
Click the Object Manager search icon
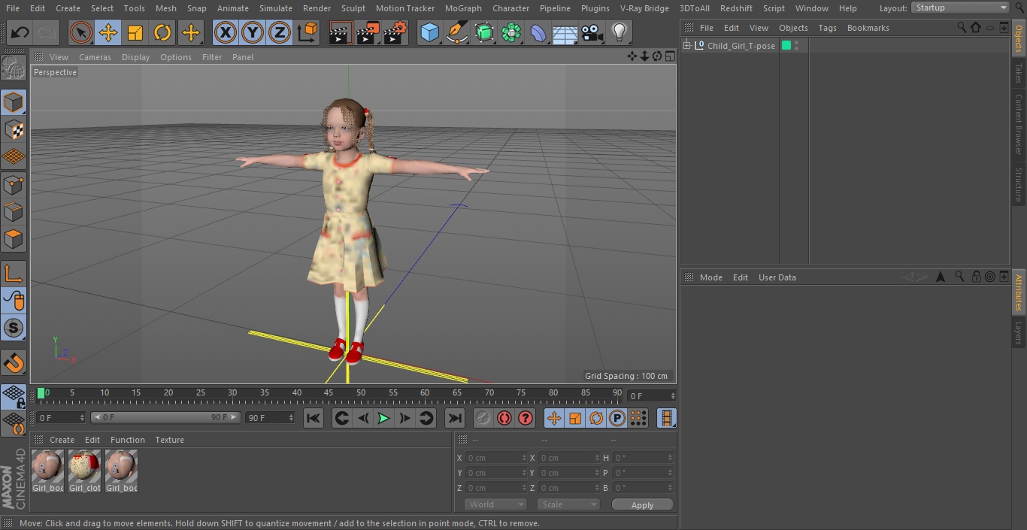(x=961, y=28)
